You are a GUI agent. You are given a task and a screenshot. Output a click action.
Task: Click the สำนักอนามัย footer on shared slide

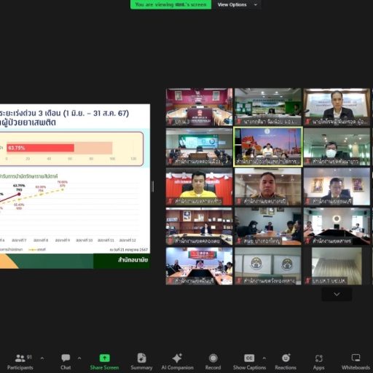[x=133, y=260]
